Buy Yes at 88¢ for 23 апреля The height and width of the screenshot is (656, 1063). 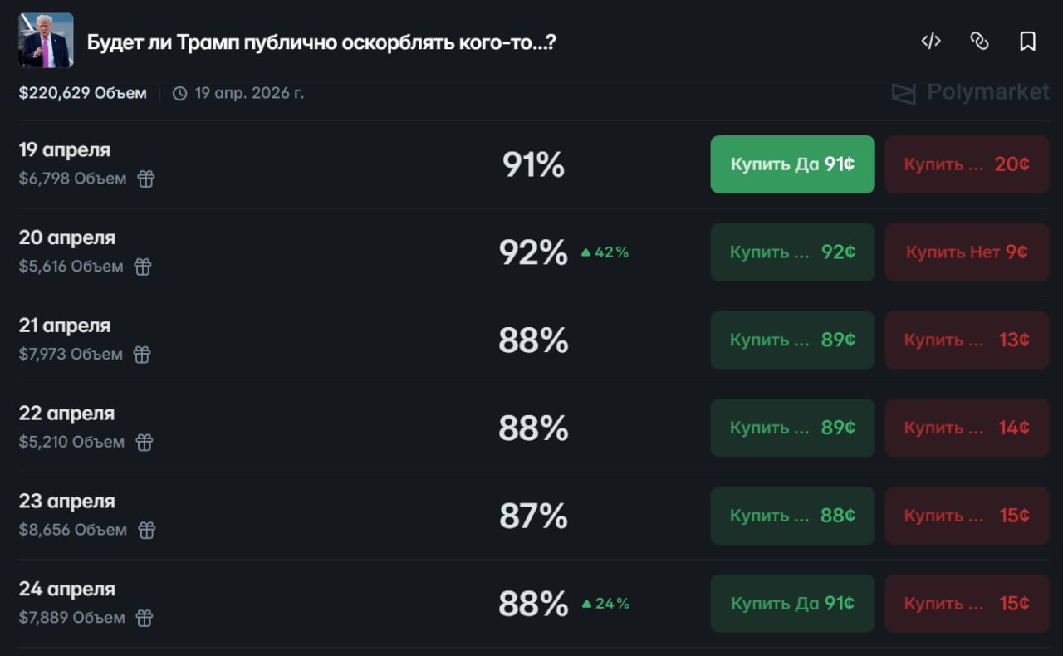click(792, 516)
